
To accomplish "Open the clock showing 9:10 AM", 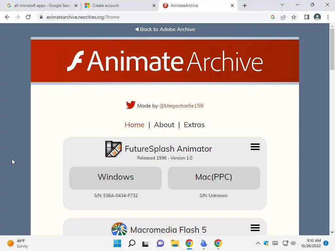I will click(311, 243).
